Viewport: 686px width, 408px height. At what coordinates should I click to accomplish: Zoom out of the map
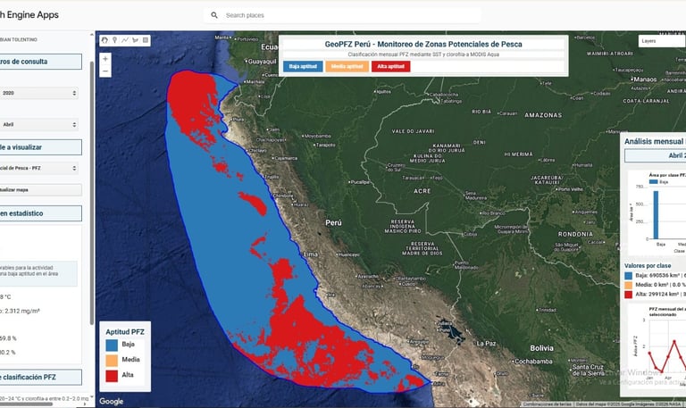105,71
